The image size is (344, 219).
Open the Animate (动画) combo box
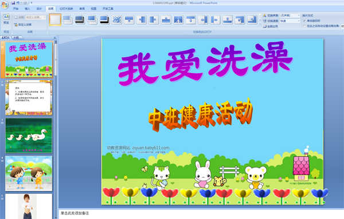coord(36,17)
